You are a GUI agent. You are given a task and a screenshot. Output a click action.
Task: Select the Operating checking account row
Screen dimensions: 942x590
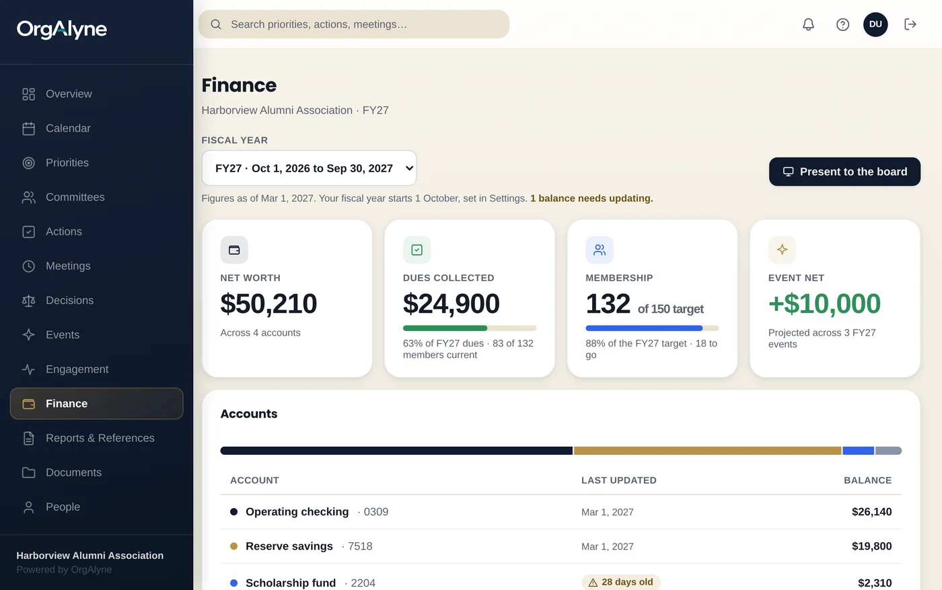tap(560, 512)
